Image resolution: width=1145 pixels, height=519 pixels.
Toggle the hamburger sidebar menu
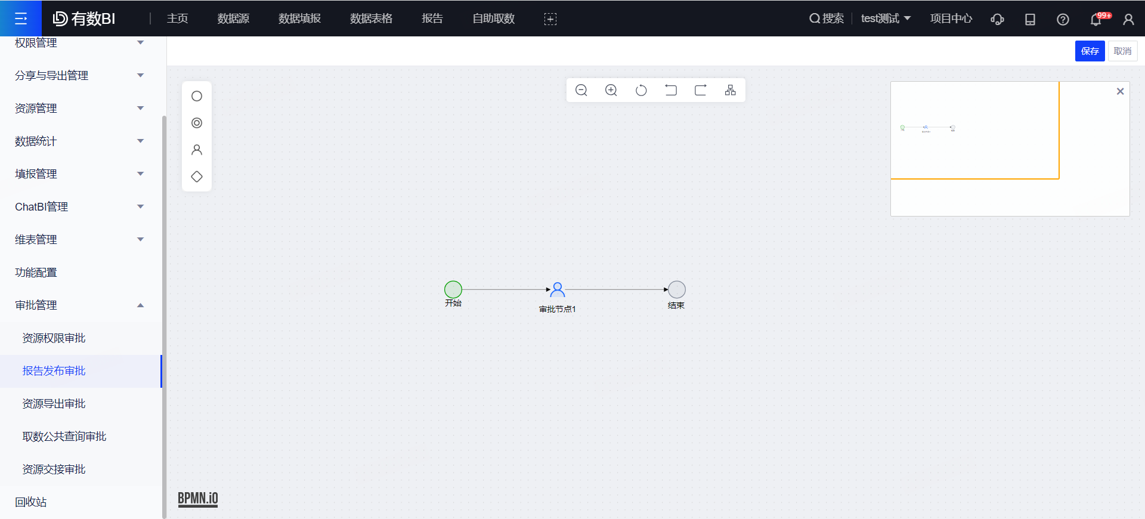[x=21, y=18]
